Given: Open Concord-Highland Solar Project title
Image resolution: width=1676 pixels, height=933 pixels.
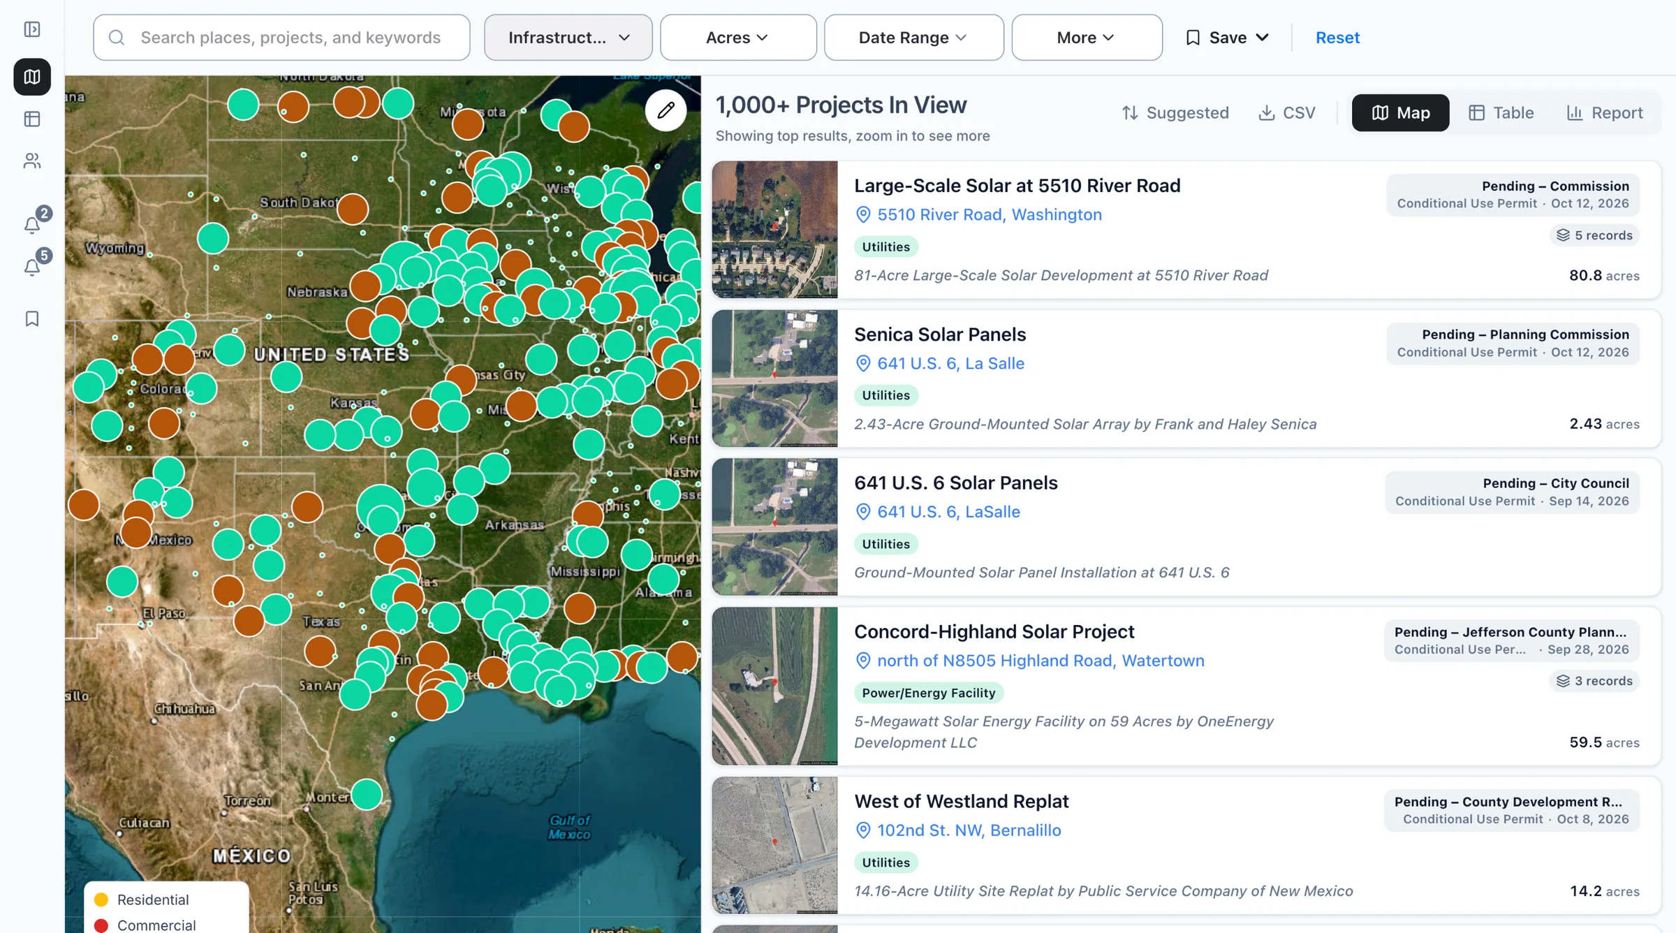Looking at the screenshot, I should click(x=994, y=632).
